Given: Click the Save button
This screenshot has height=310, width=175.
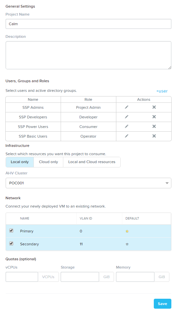Looking at the screenshot, I should point(162,304).
